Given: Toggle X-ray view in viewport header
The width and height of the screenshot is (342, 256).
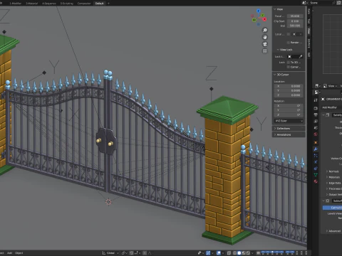Looking at the screenshot, I should pyautogui.click(x=229, y=253).
